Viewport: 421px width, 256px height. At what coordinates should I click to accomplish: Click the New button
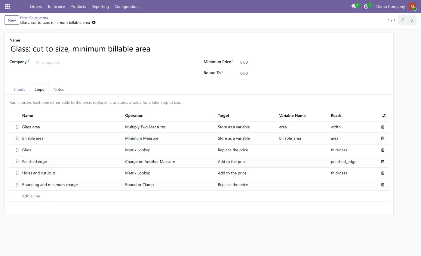tap(12, 20)
